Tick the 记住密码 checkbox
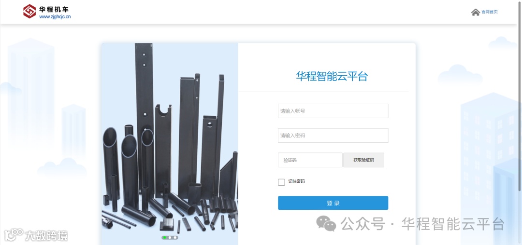Viewport: 522px width, 245px height. pyautogui.click(x=281, y=182)
